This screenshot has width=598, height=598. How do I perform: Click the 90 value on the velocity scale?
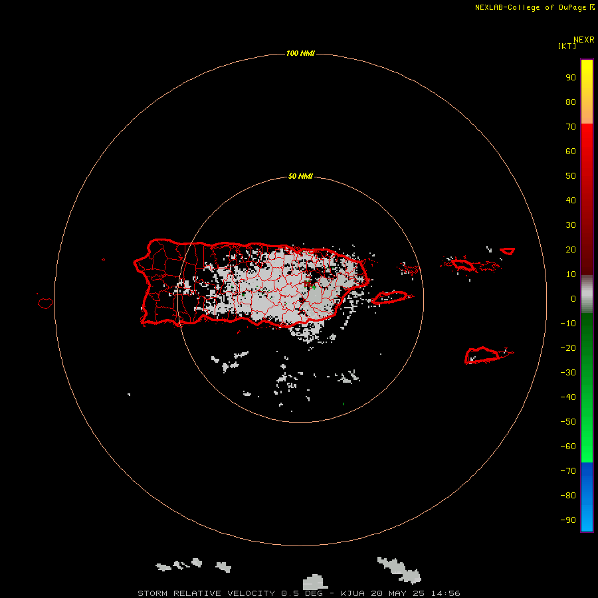coord(571,78)
